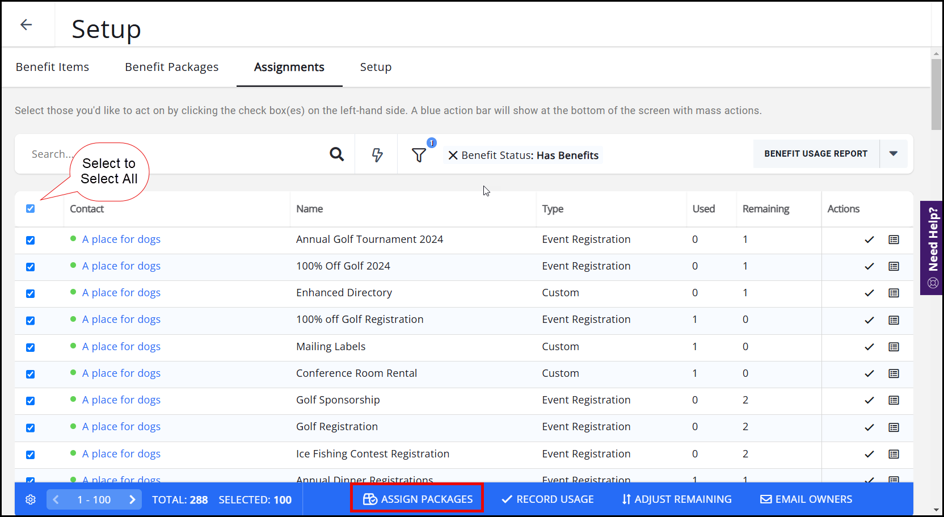Go to previous page of results
Image resolution: width=944 pixels, height=517 pixels.
pos(56,499)
